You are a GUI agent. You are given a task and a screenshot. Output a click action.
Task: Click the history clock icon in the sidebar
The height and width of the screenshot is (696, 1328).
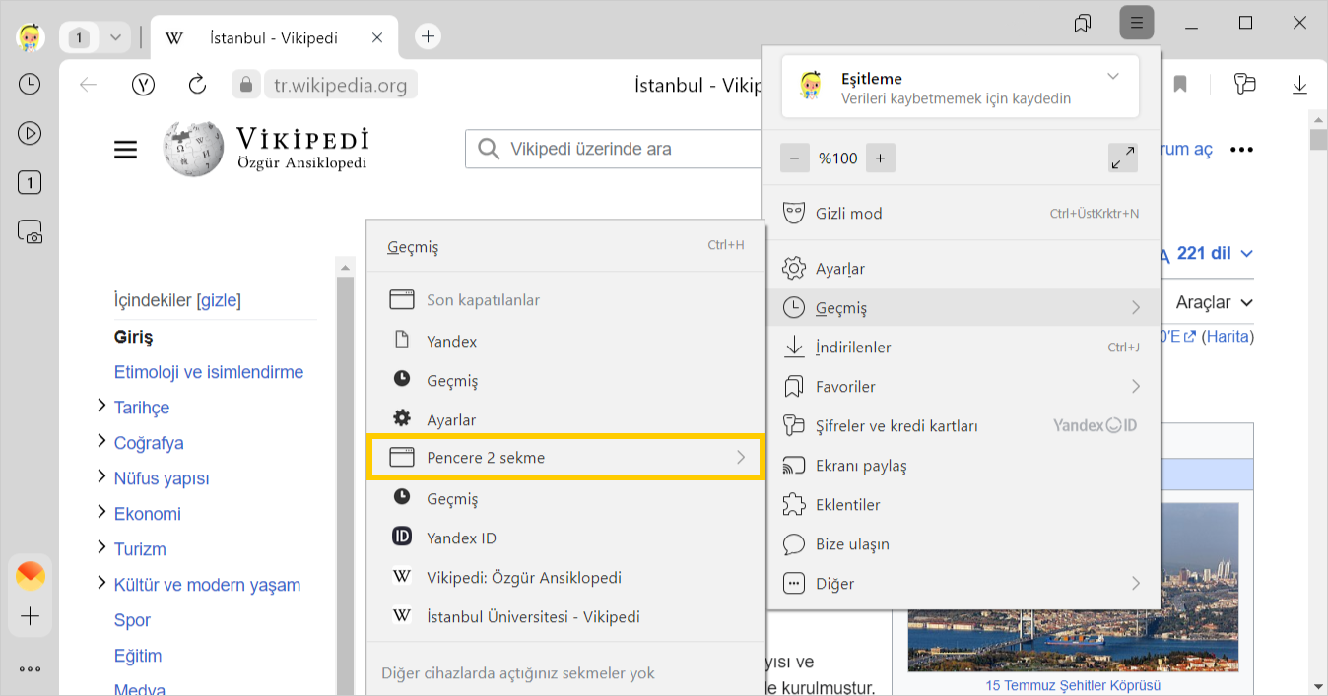click(30, 85)
